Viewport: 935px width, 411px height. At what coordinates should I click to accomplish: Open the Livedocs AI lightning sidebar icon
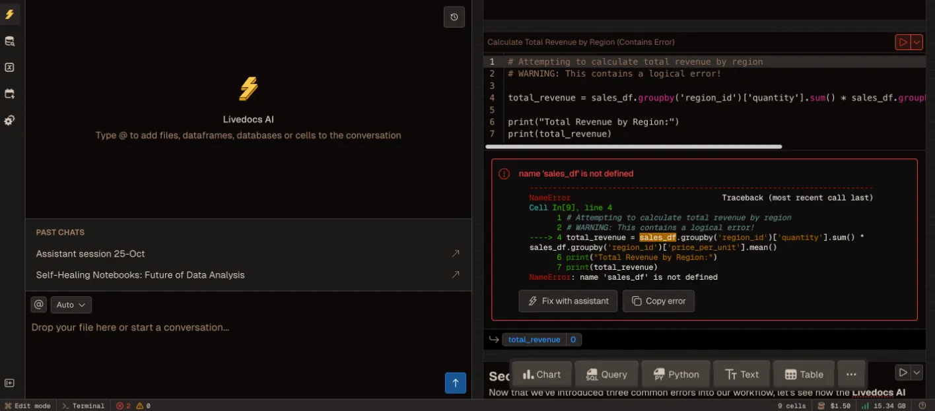(x=9, y=14)
